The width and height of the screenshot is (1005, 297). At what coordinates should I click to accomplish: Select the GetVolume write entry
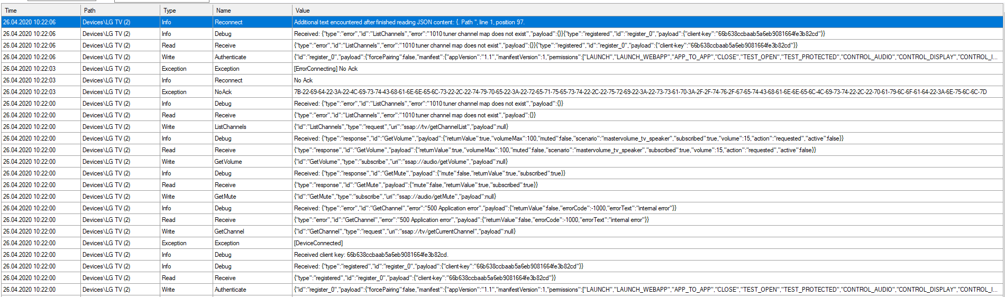[228, 162]
